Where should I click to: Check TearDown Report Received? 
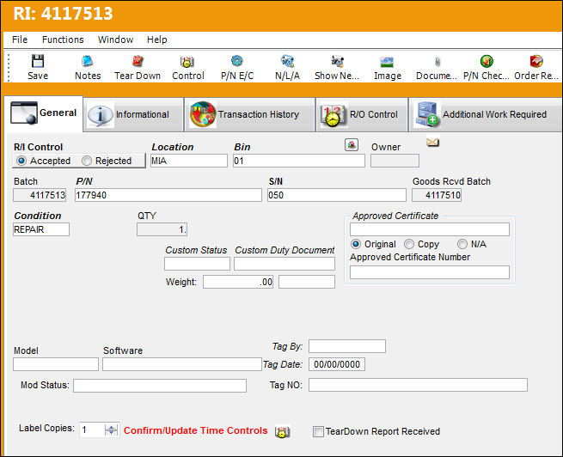(x=318, y=431)
